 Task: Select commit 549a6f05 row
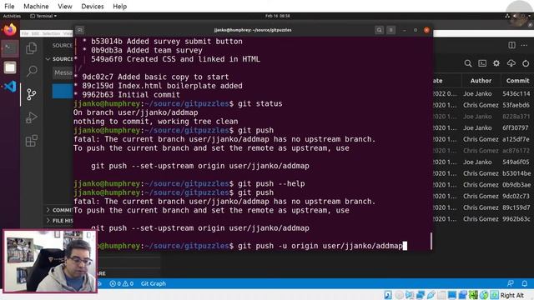[483, 162]
